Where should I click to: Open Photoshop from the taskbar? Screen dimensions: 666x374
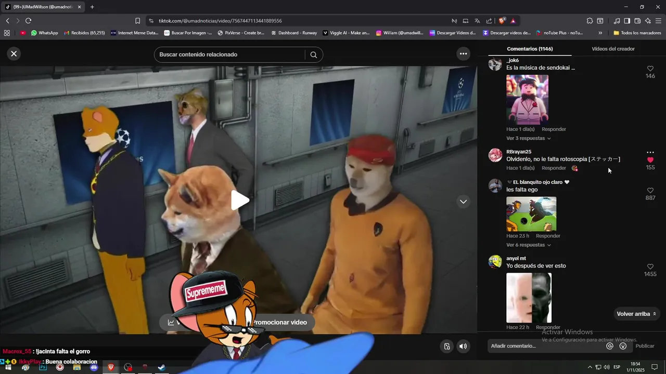tap(43, 367)
